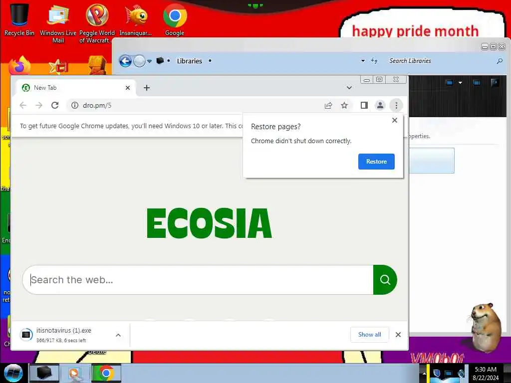Share this page icon in address bar

(x=328, y=105)
